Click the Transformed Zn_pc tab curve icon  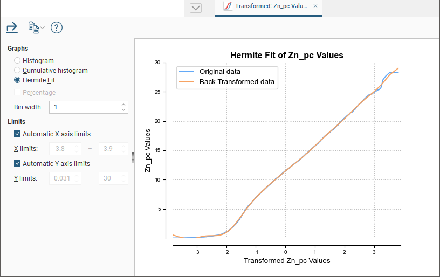point(228,6)
